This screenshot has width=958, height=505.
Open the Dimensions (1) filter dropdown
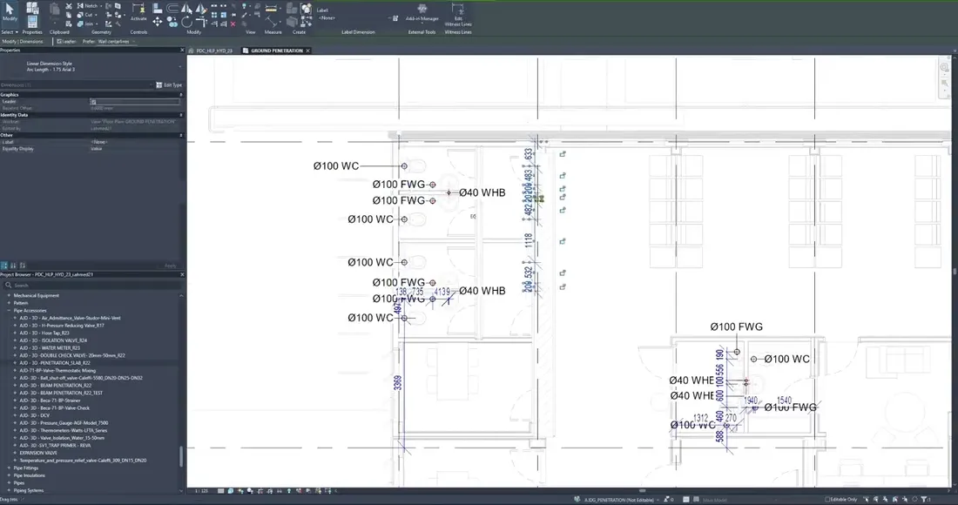tap(77, 84)
